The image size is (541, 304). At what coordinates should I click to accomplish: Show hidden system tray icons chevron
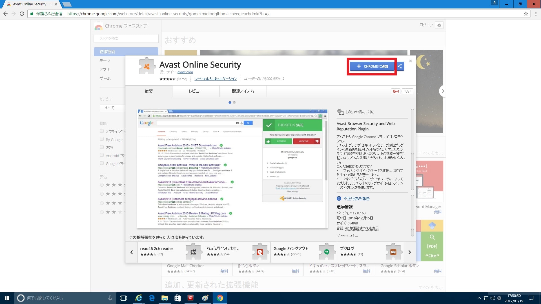[x=479, y=298]
